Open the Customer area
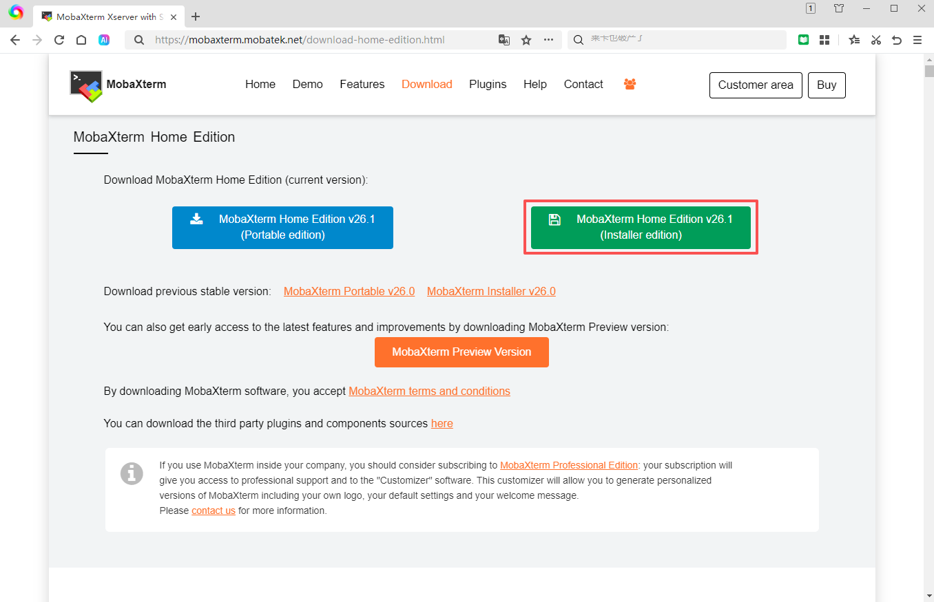This screenshot has width=934, height=602. pyautogui.click(x=756, y=85)
